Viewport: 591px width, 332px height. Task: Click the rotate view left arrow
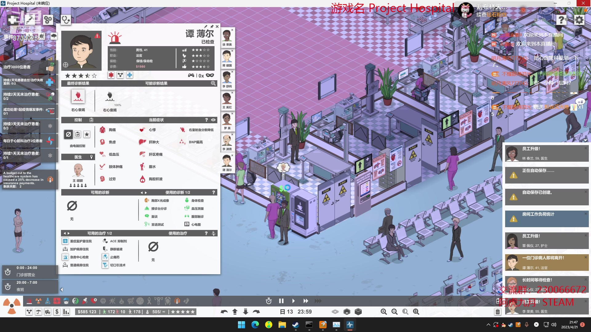[224, 312]
